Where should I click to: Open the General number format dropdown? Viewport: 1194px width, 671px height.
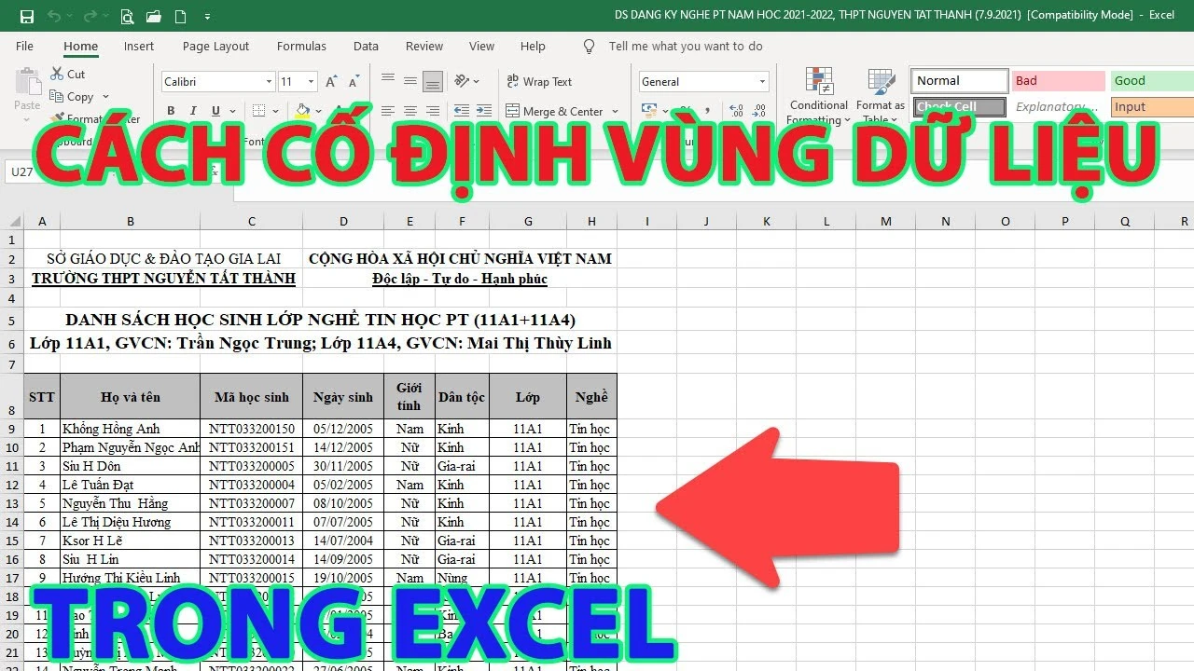click(x=762, y=82)
